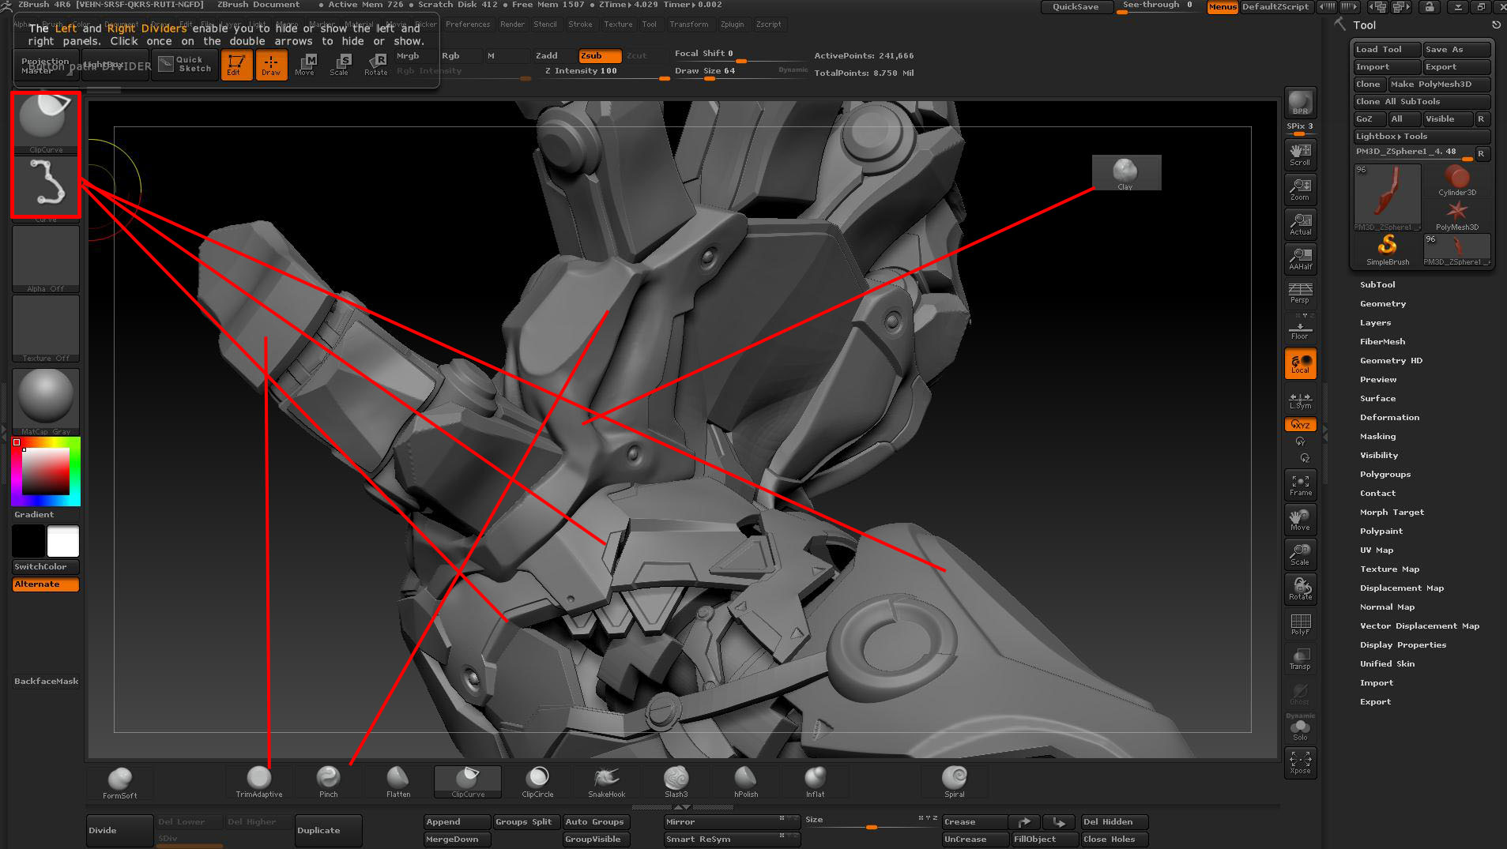
Task: Toggle Zsub mode
Action: (x=601, y=55)
